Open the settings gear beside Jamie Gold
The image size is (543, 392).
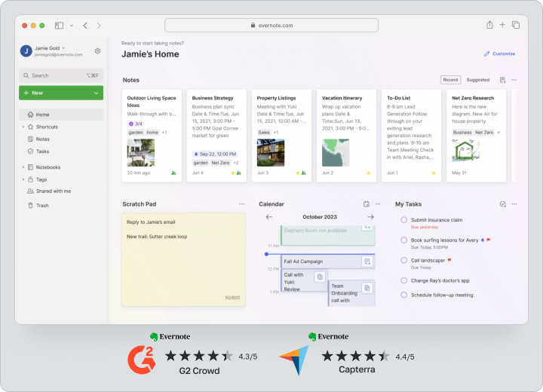tap(97, 51)
